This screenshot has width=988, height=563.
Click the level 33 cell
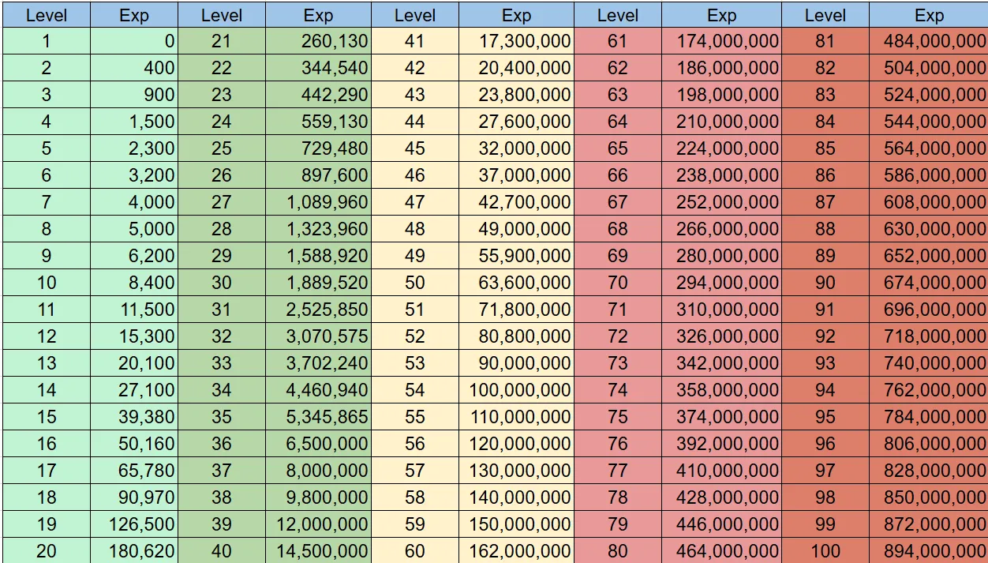[221, 363]
